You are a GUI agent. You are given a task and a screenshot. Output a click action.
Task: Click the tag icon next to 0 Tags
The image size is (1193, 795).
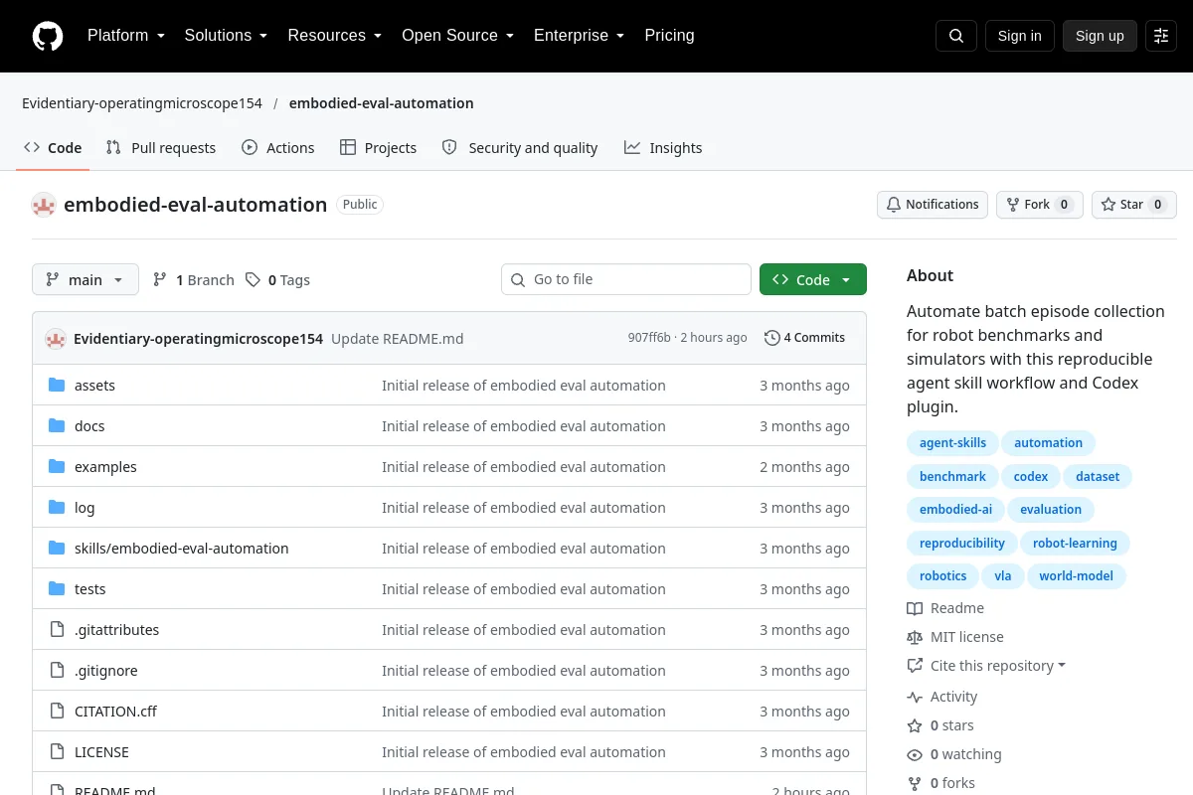click(x=254, y=280)
